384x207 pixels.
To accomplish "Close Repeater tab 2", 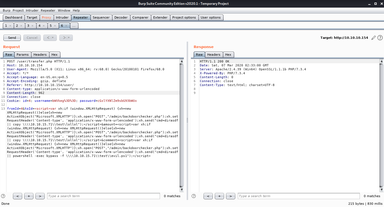I will click(21, 26).
